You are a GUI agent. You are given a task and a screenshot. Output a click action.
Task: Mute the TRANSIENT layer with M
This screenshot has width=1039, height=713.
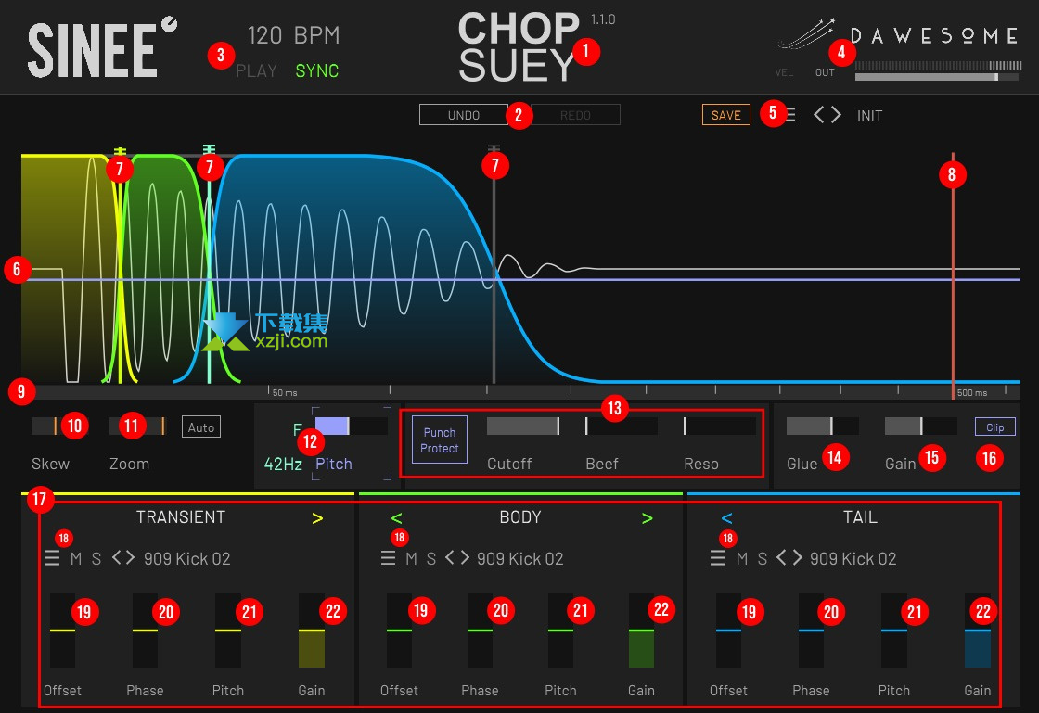(76, 559)
